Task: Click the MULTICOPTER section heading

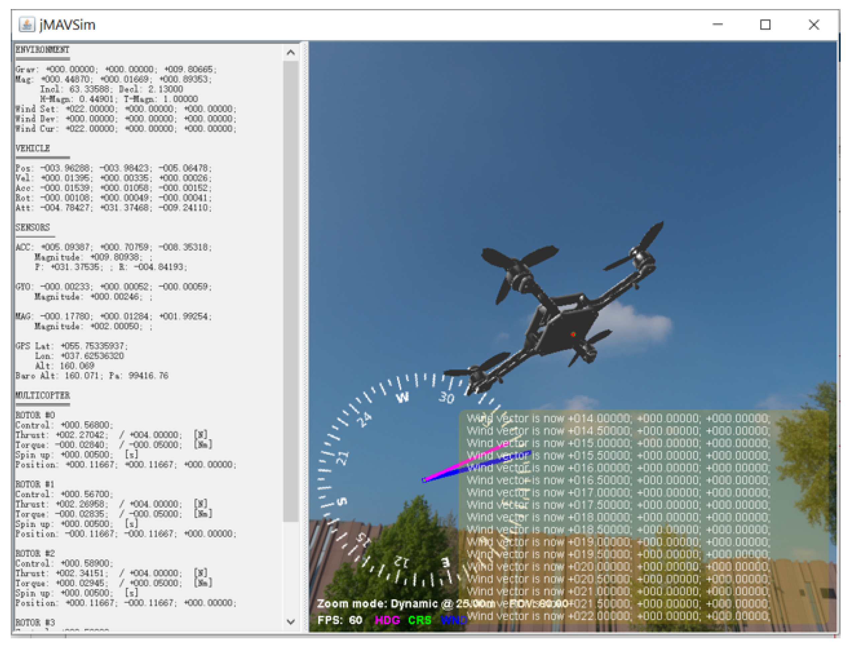Action: point(42,395)
